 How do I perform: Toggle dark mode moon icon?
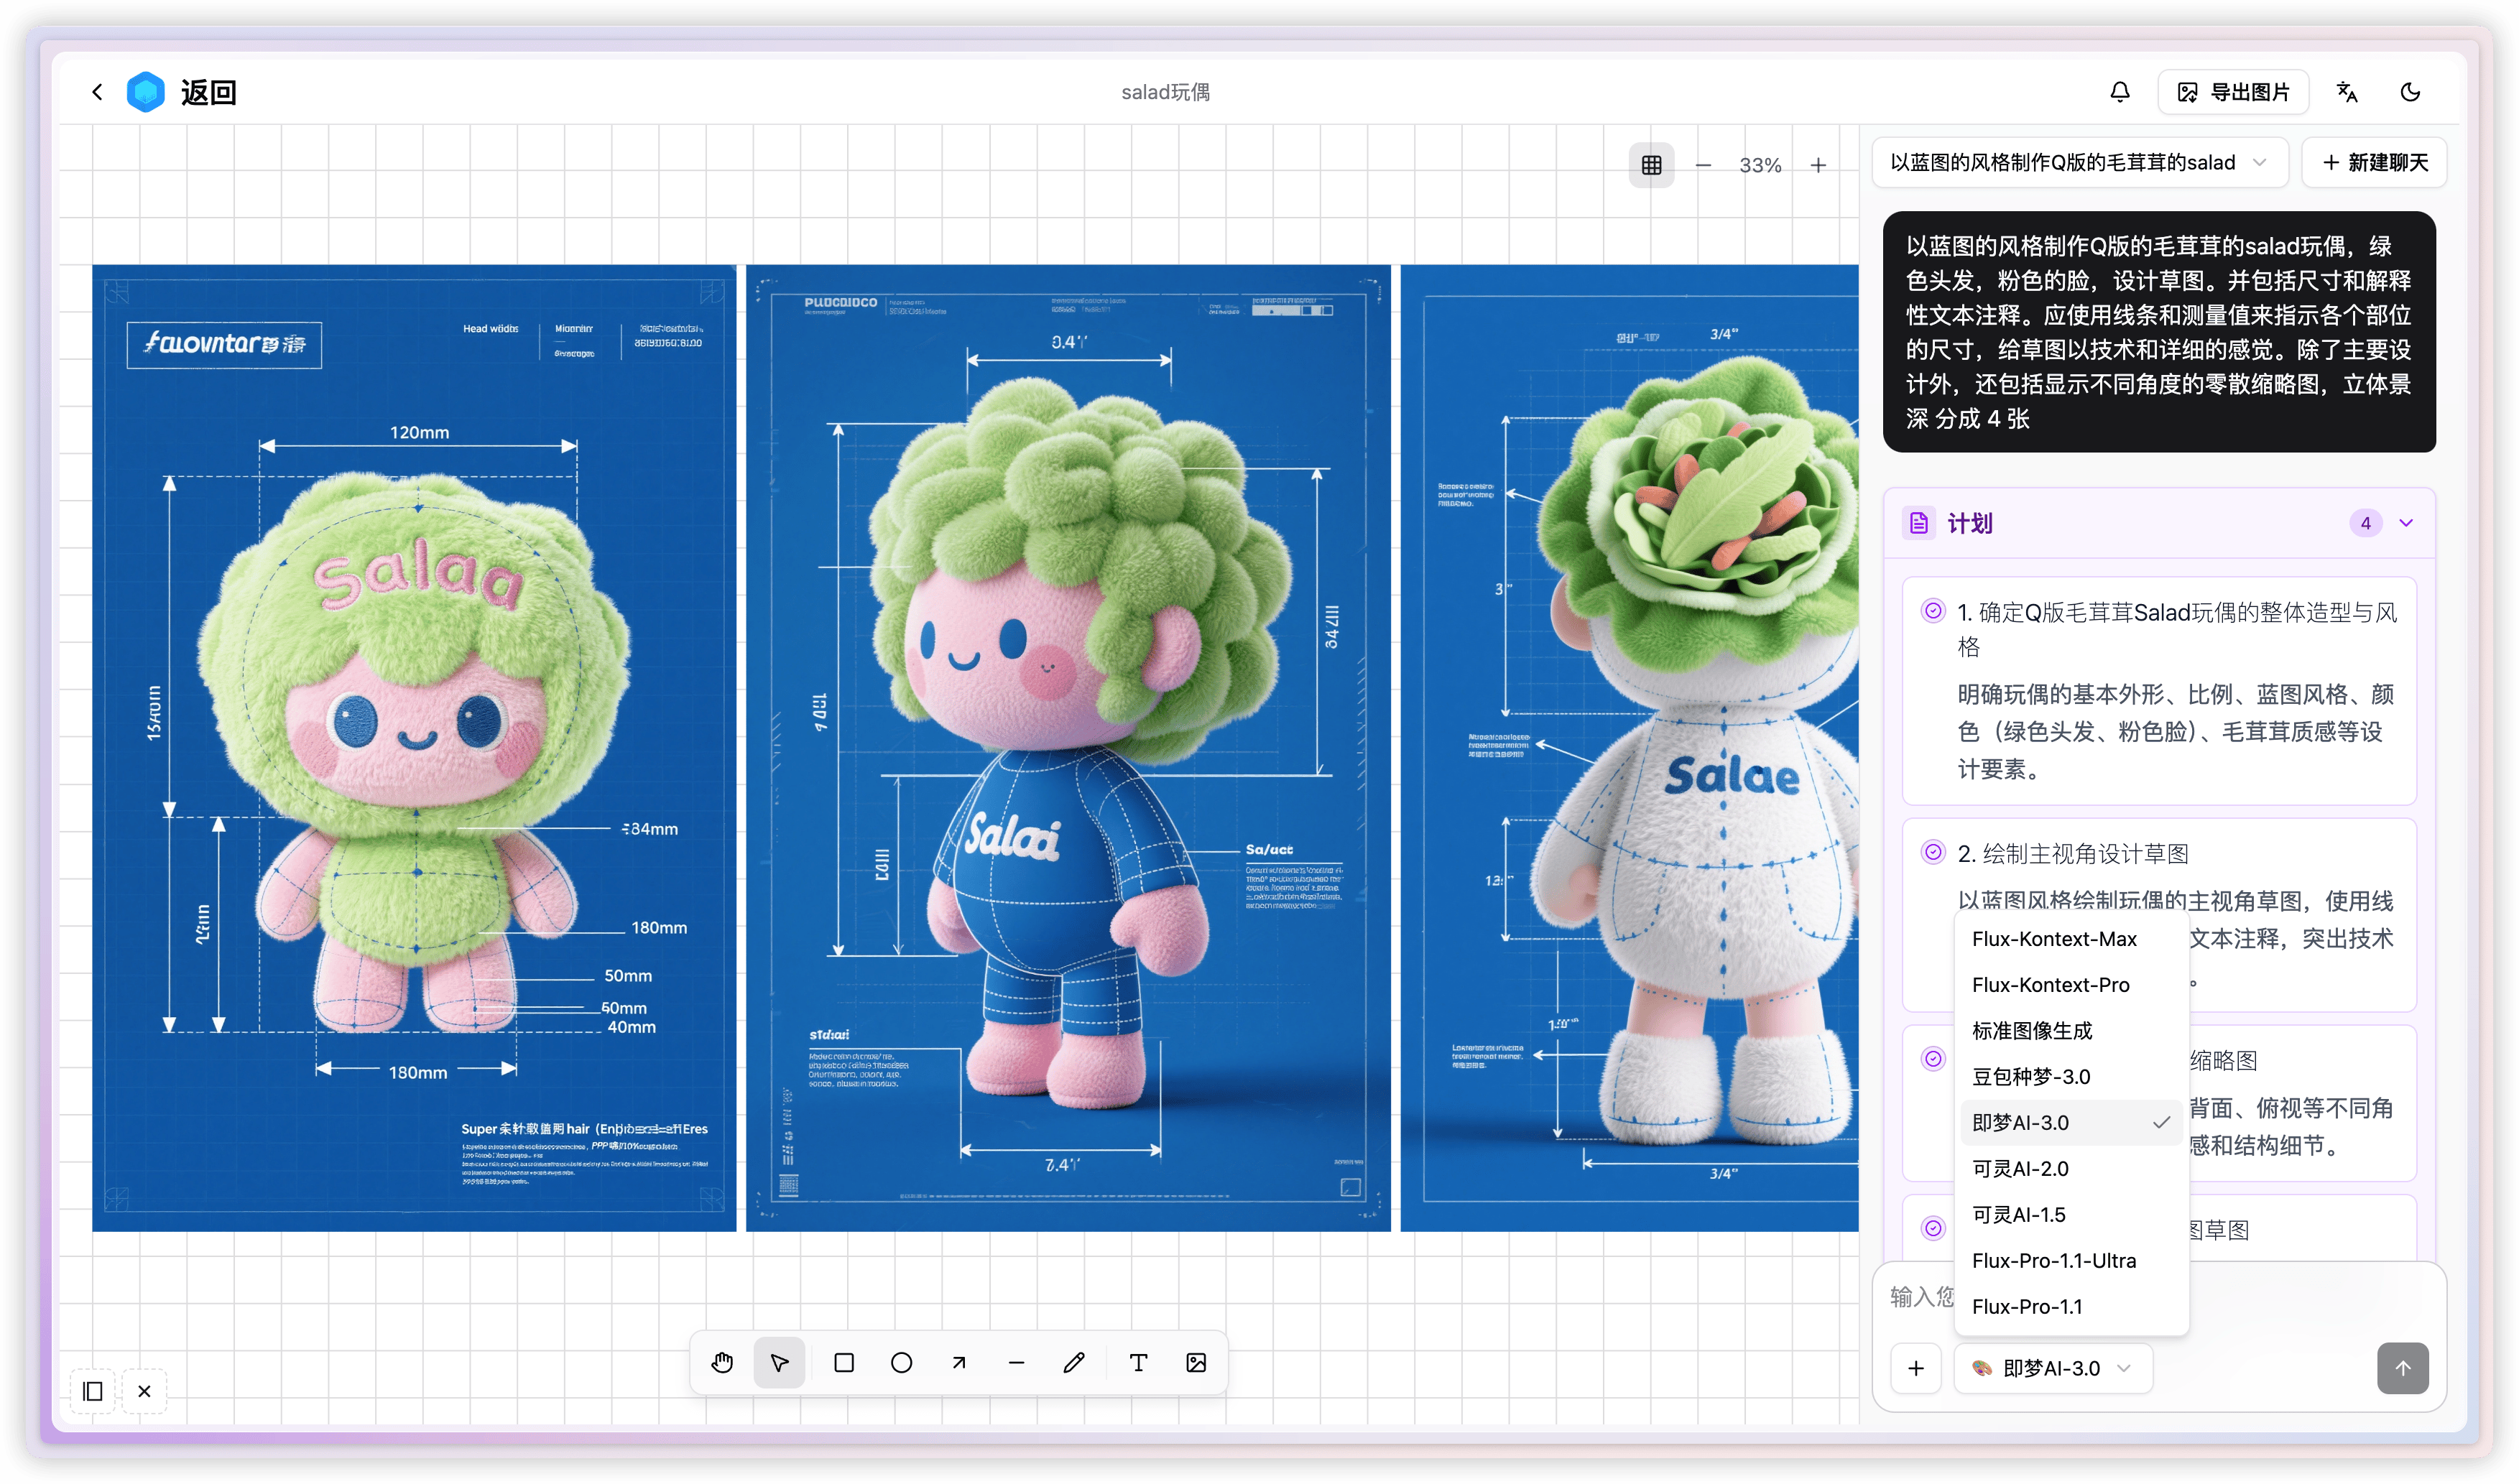[2410, 92]
